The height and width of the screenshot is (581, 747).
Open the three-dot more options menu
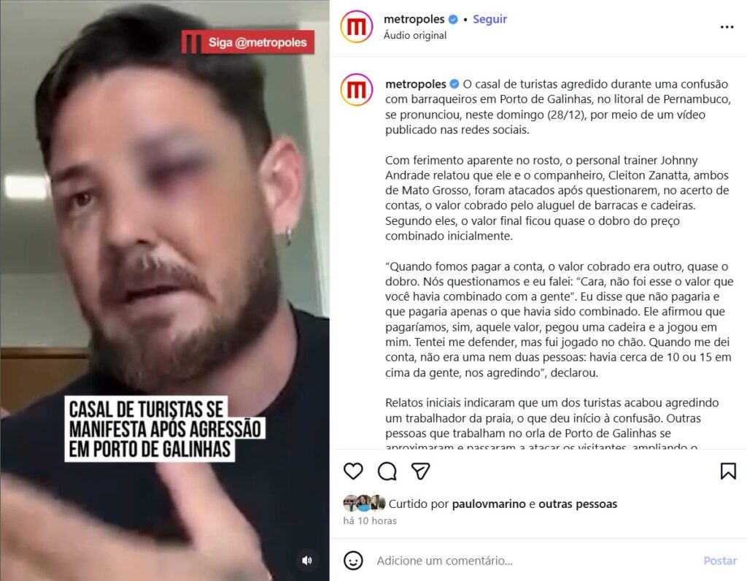coord(727,27)
